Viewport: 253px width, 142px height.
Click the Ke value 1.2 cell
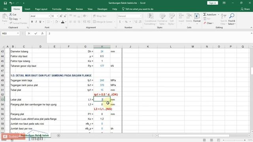click(102, 119)
